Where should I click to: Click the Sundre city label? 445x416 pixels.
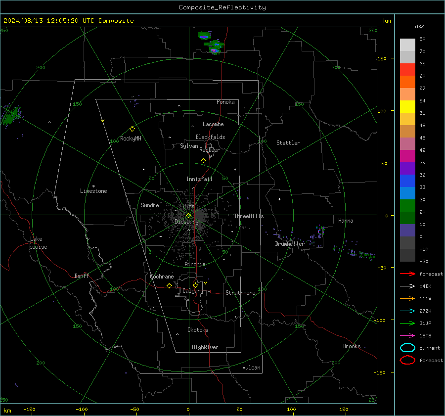click(x=150, y=205)
